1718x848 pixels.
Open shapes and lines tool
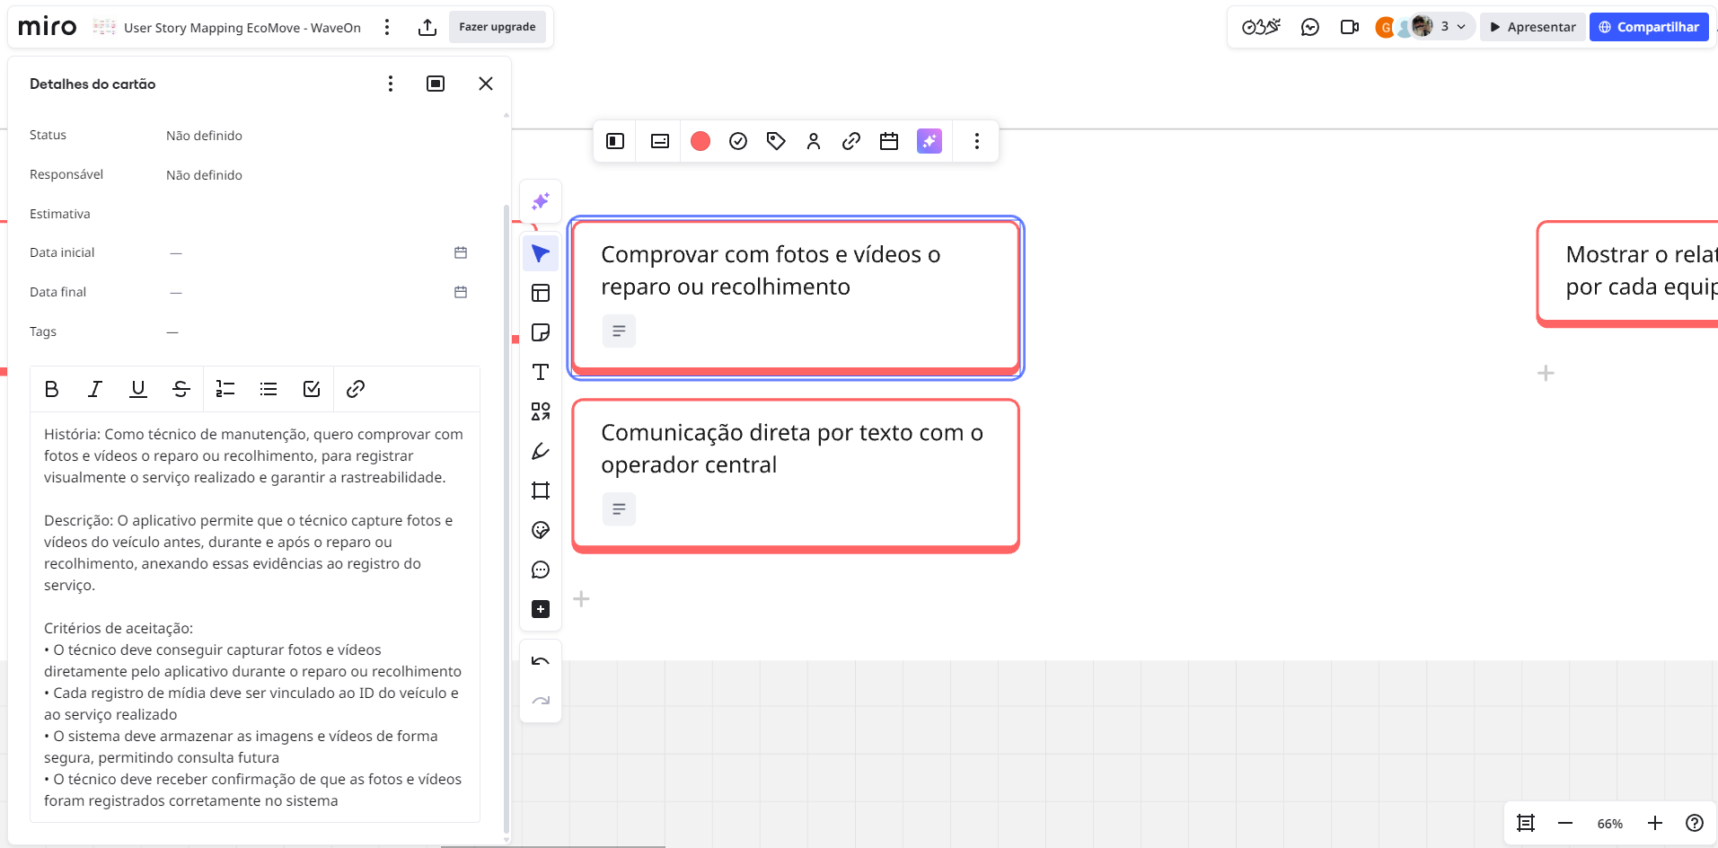(541, 411)
